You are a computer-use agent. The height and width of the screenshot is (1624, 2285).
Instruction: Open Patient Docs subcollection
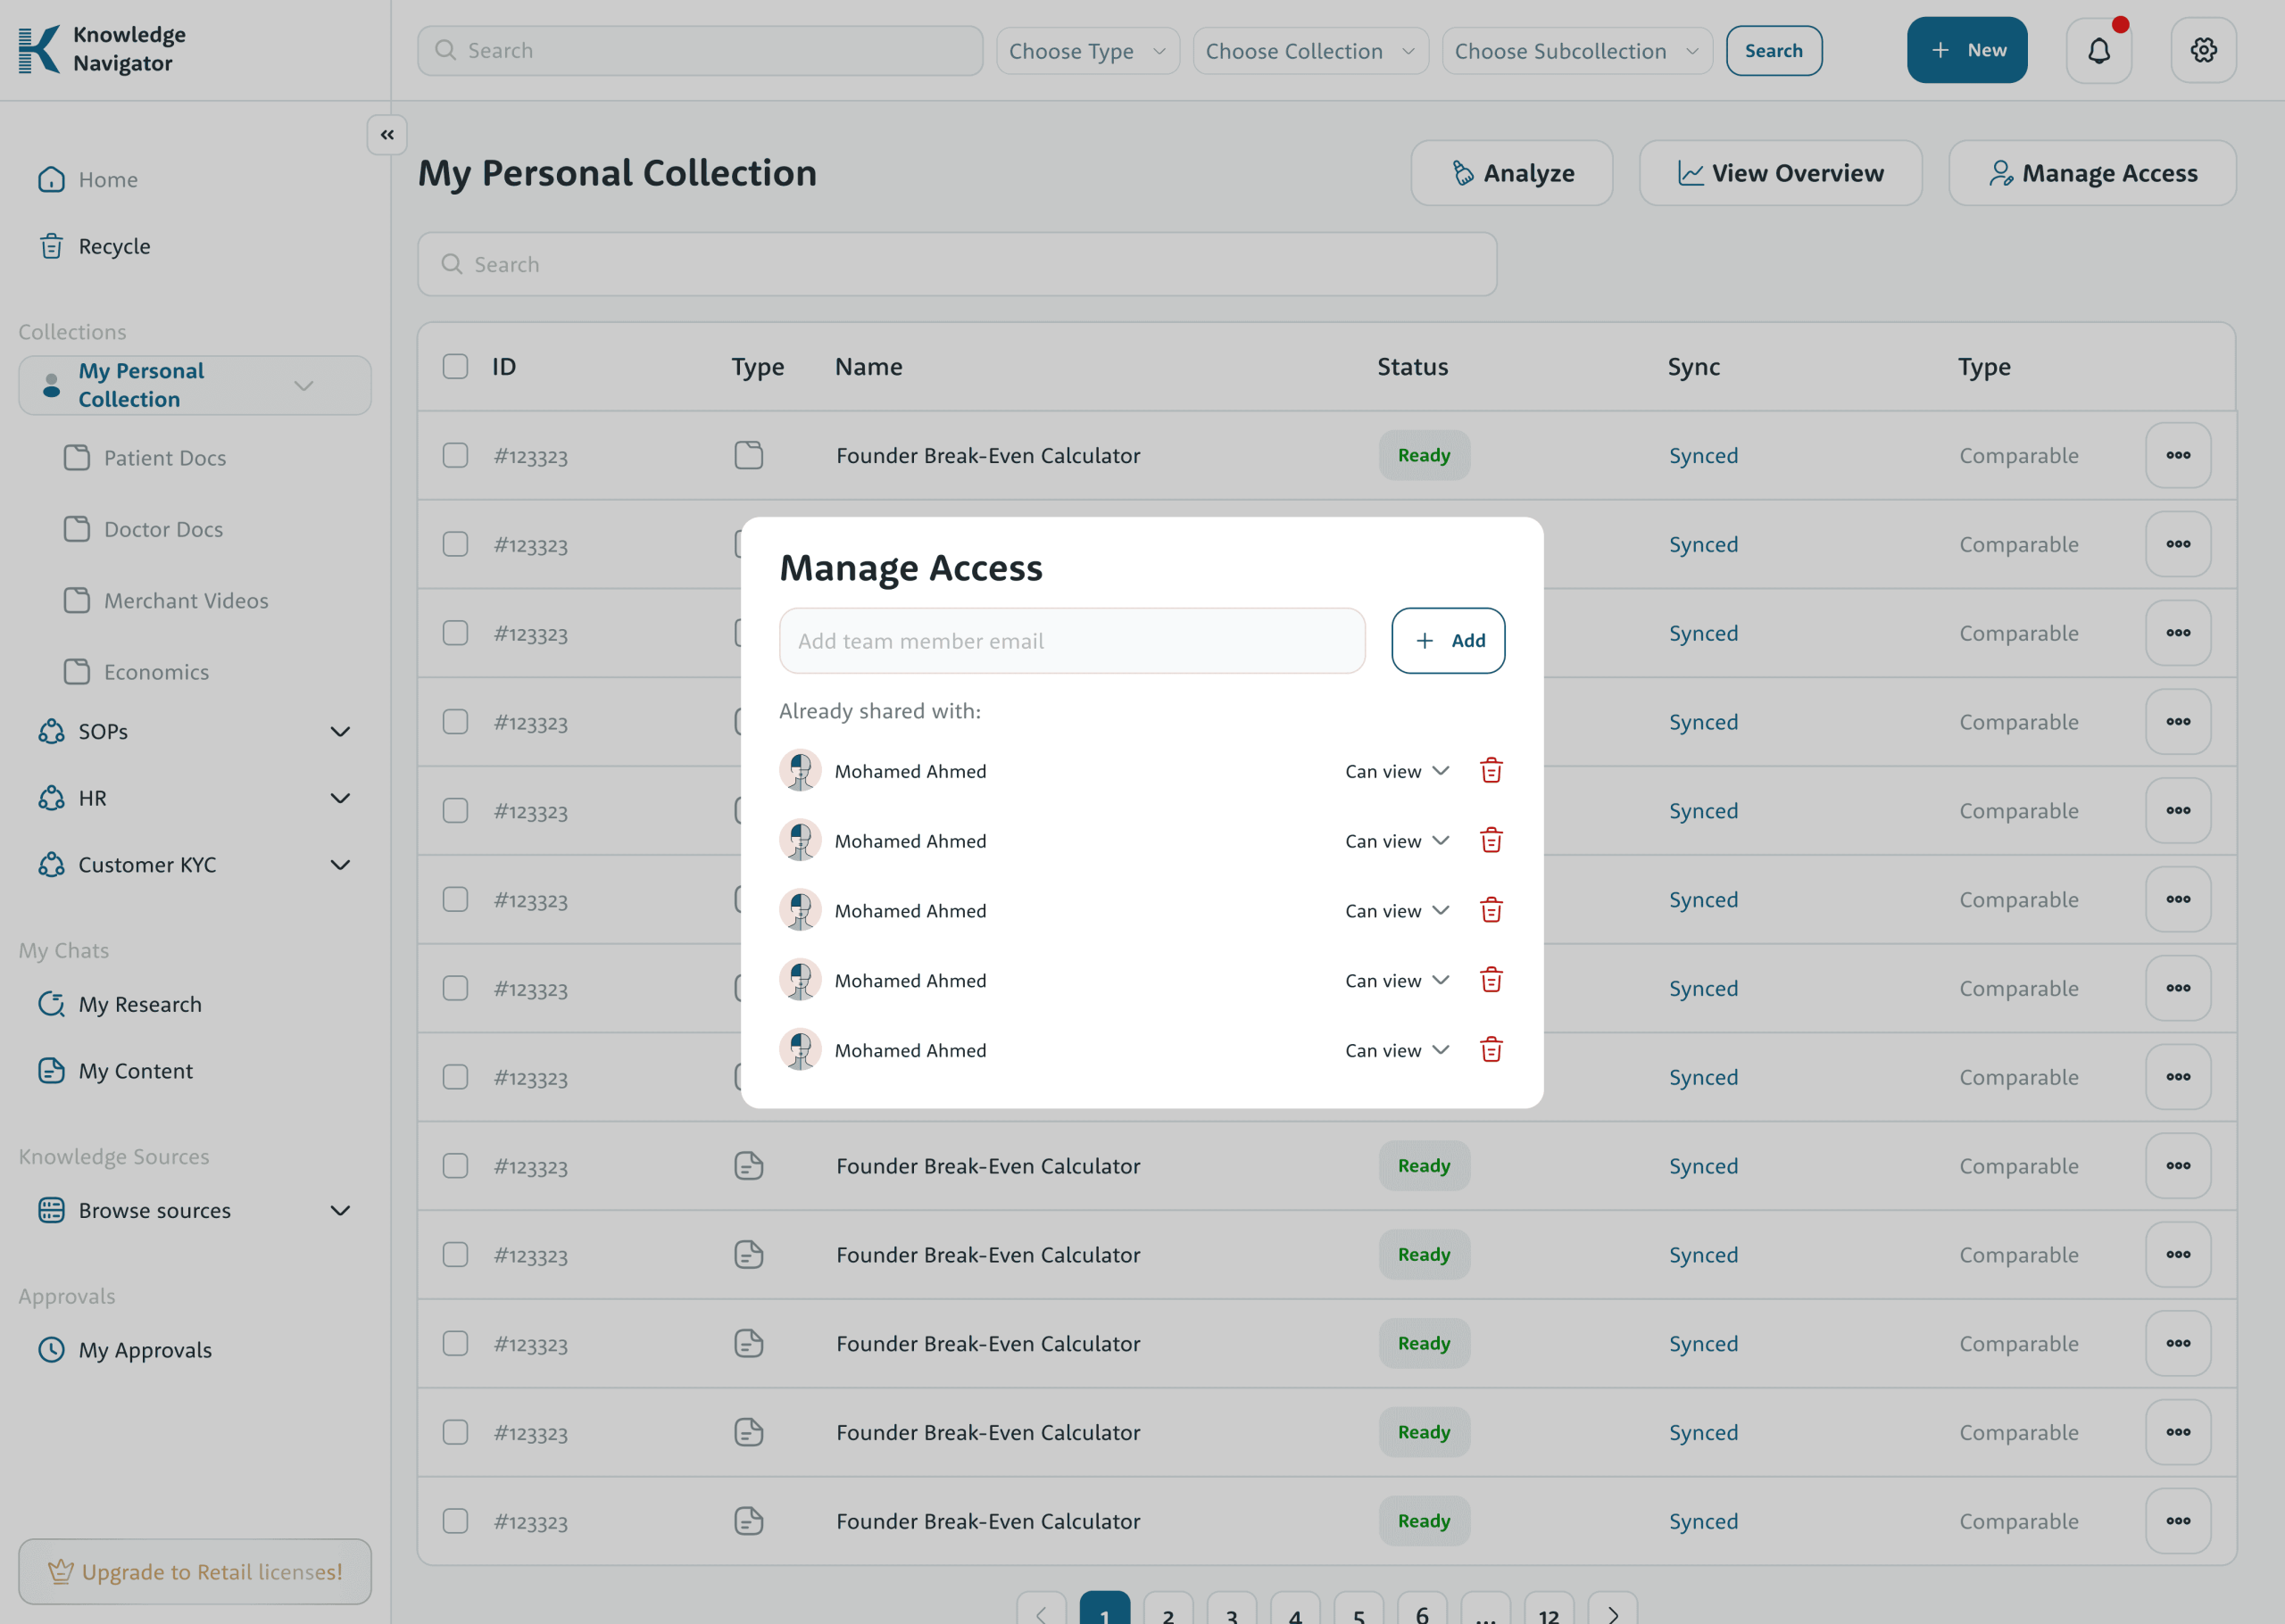tap(164, 458)
